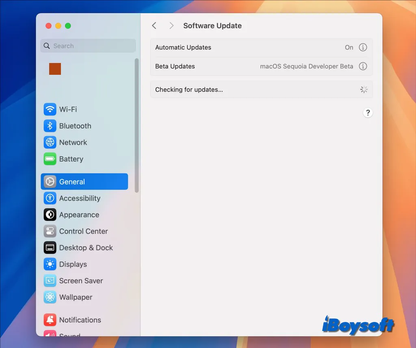
Task: Click the Search field
Action: (x=88, y=46)
